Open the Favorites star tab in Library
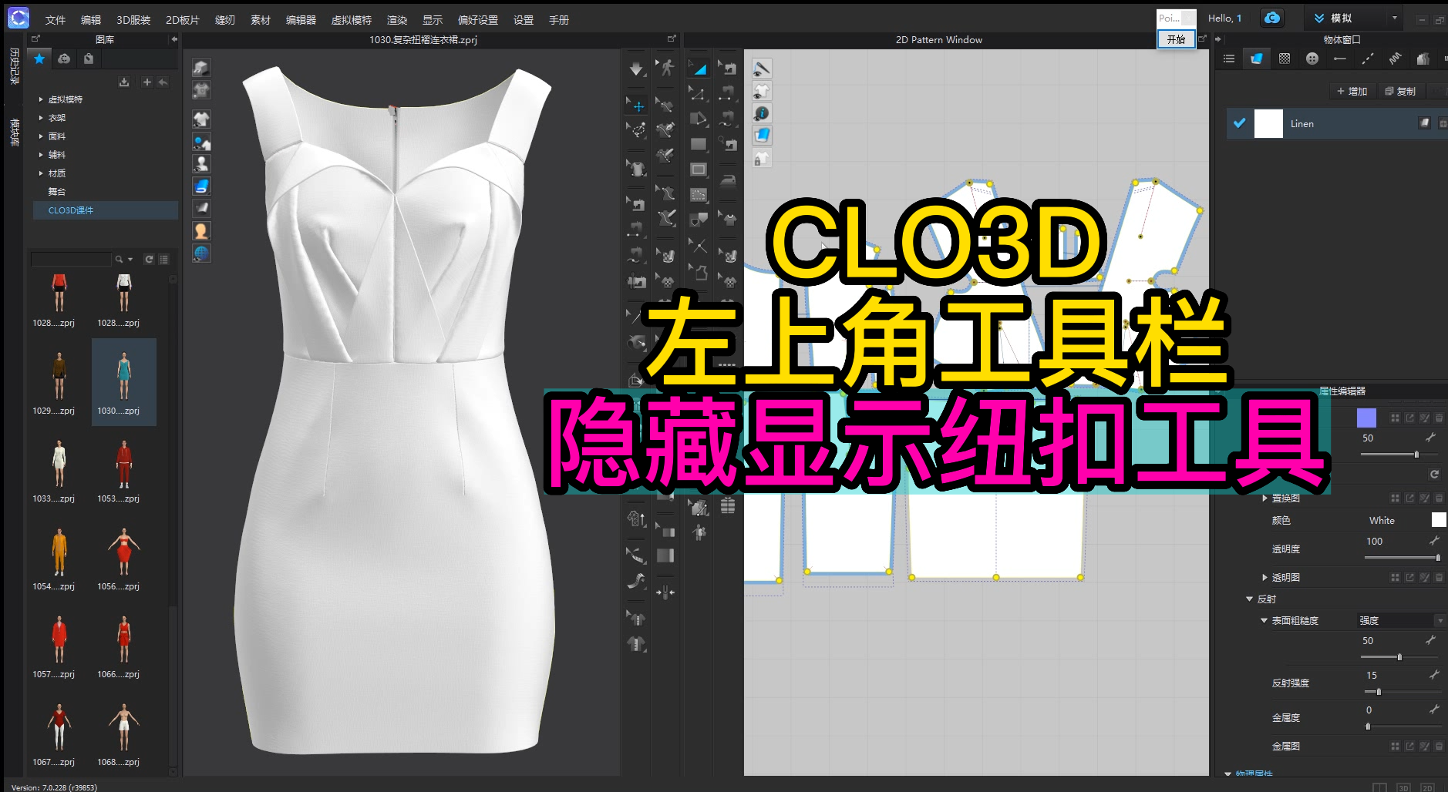 click(x=39, y=59)
